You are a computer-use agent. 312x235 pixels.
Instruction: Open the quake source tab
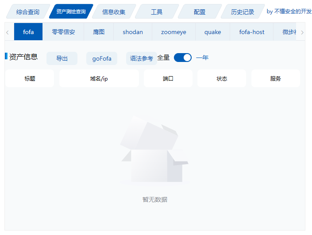pos(212,32)
